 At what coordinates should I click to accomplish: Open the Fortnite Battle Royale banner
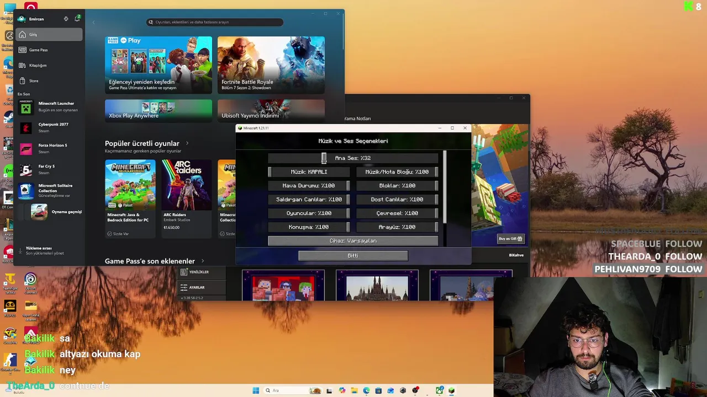tap(271, 65)
